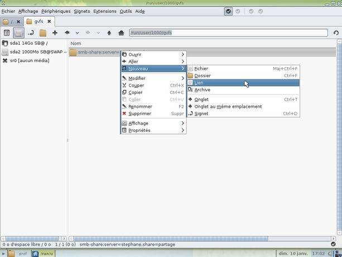
Task: Expand the Modifier submenu
Action: (x=153, y=78)
